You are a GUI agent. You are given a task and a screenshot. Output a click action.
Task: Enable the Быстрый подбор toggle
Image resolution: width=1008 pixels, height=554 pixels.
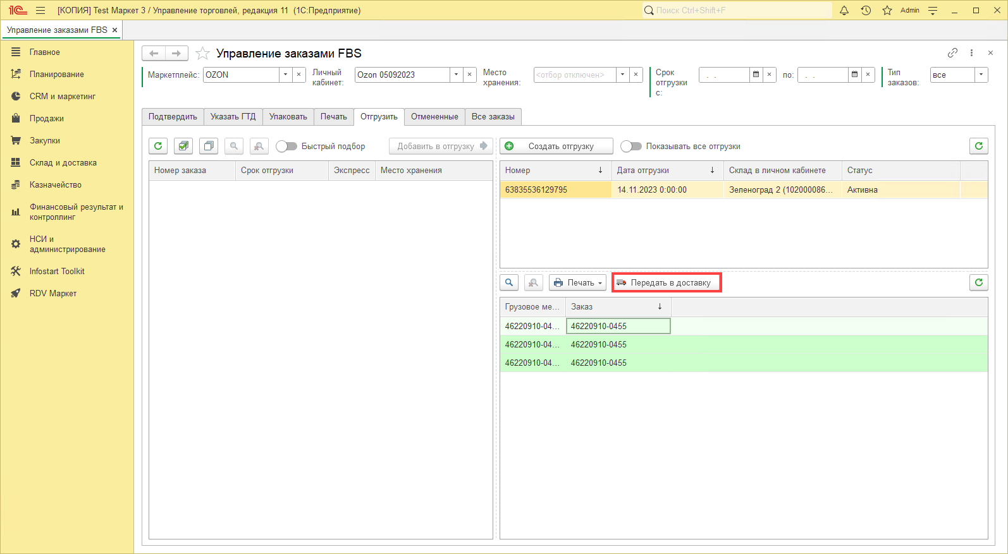click(x=286, y=146)
